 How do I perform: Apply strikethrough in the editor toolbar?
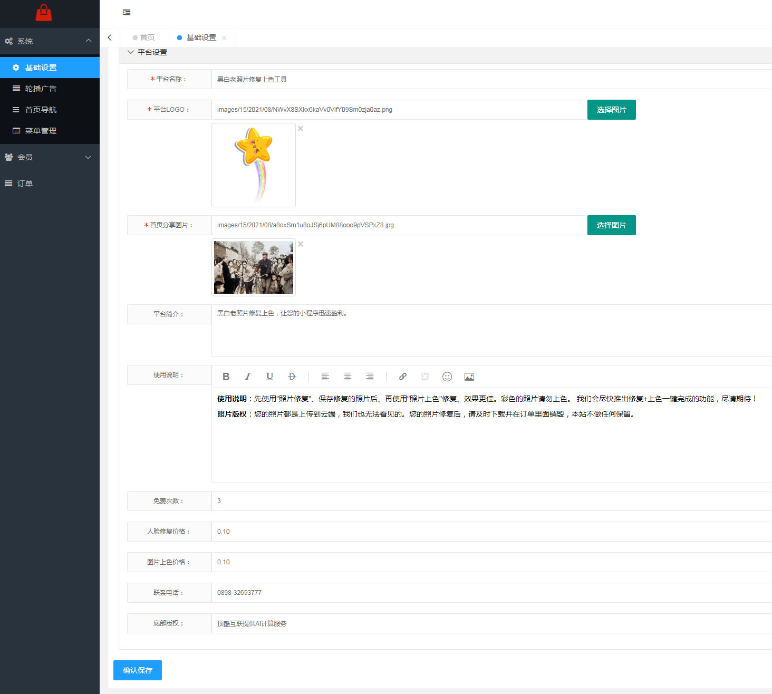coord(292,377)
